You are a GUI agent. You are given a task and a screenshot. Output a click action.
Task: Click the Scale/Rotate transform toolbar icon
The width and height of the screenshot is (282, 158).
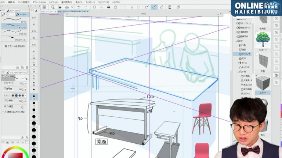(116, 7)
